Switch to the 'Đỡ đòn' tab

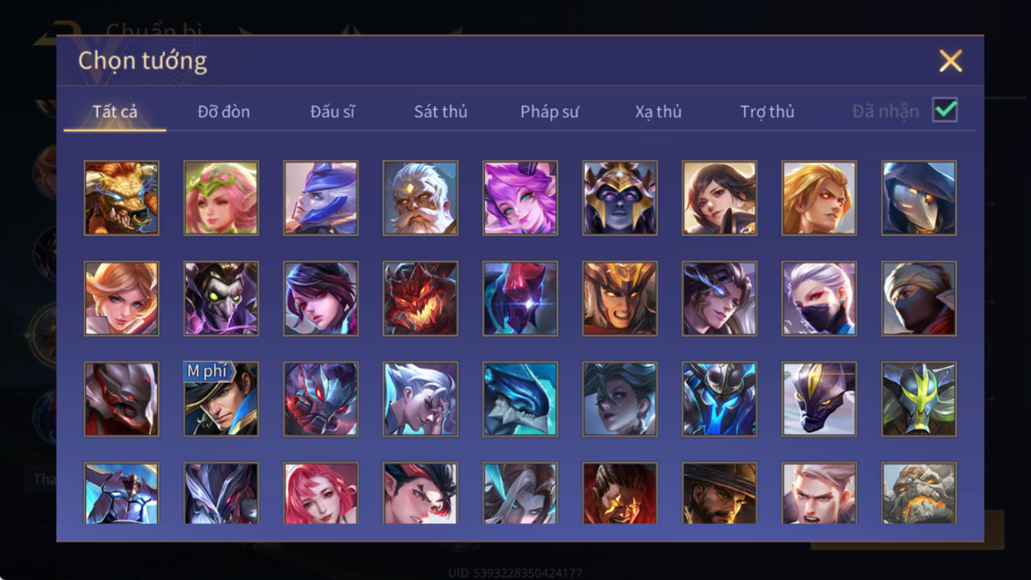[224, 112]
